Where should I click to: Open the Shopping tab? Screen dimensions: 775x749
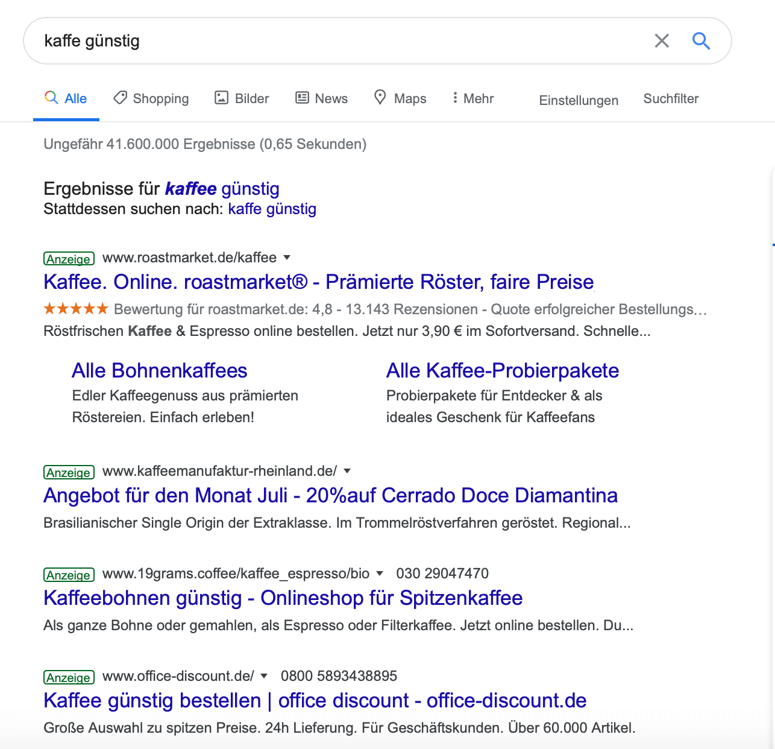(151, 98)
